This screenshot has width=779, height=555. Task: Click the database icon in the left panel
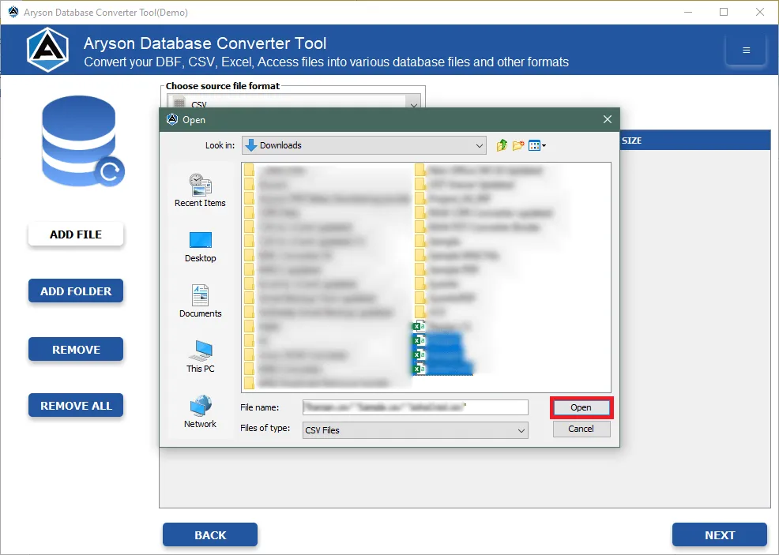tap(82, 141)
